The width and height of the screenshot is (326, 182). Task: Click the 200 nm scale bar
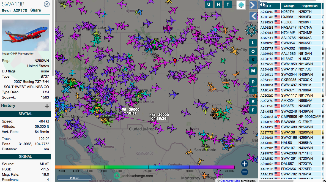[75, 178]
